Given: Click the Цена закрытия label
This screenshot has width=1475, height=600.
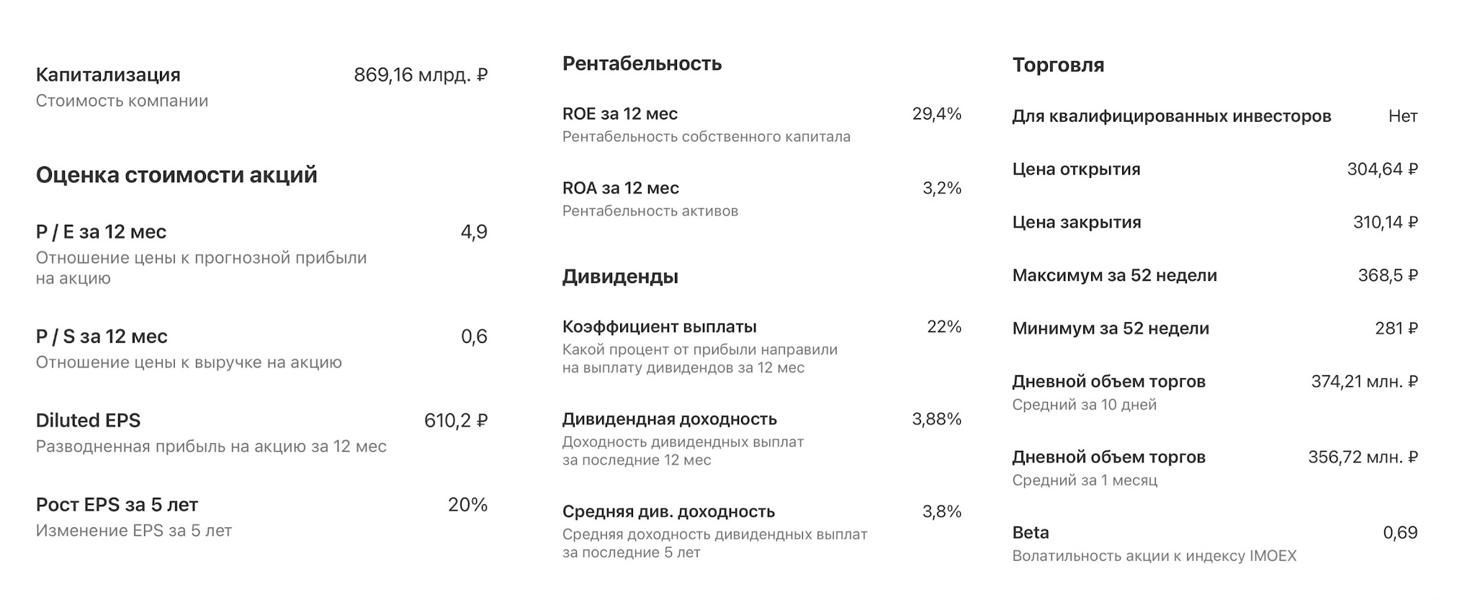Looking at the screenshot, I should 1077,223.
